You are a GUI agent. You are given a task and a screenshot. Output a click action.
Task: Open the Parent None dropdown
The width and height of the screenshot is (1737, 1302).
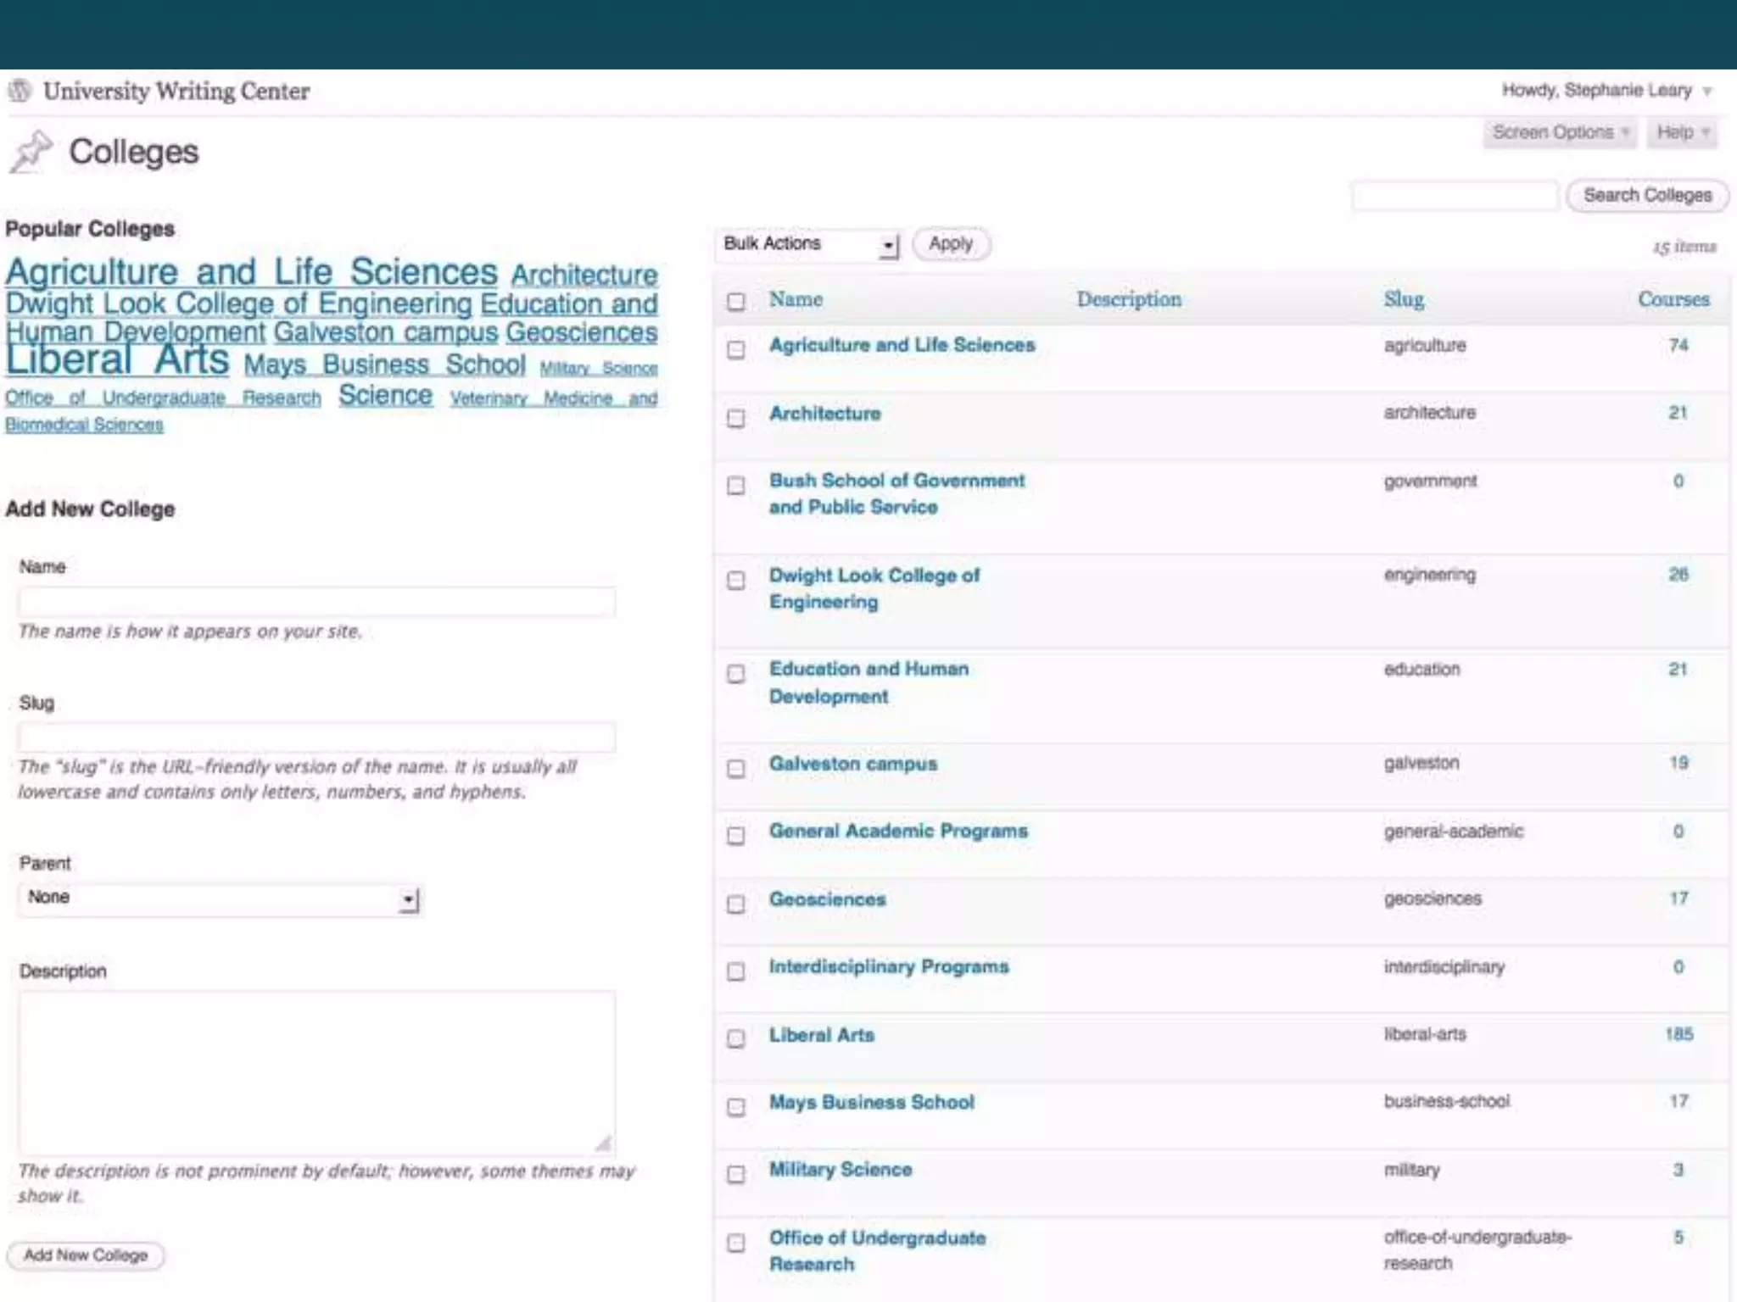[219, 899]
